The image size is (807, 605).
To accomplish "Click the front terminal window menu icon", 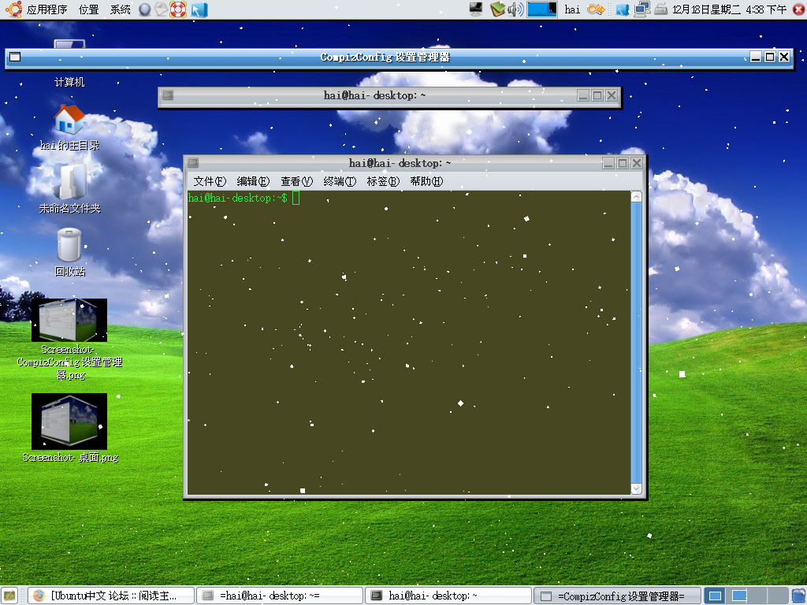I will click(x=193, y=163).
